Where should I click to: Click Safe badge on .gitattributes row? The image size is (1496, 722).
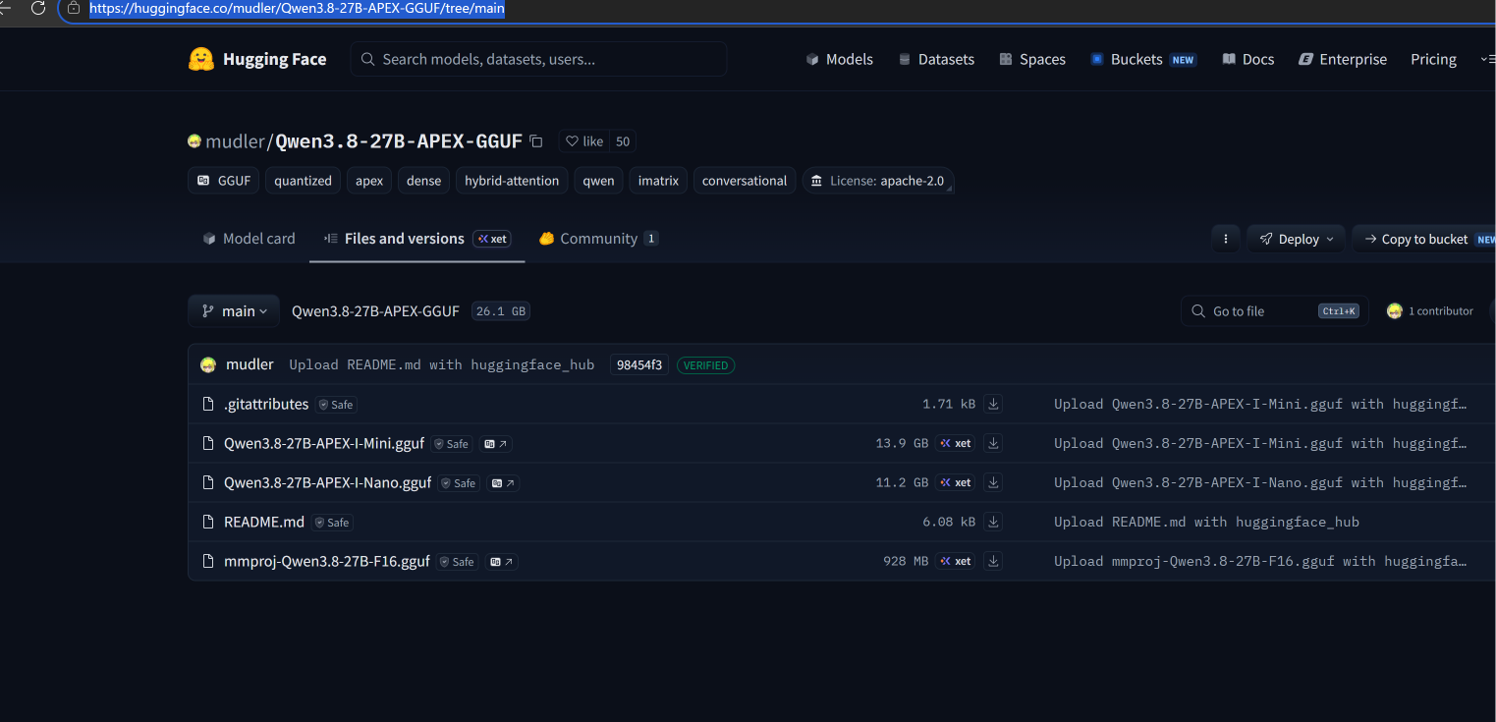click(x=336, y=405)
